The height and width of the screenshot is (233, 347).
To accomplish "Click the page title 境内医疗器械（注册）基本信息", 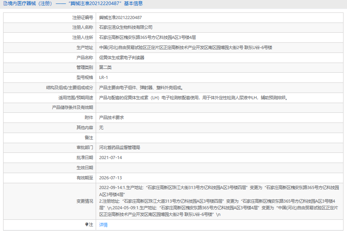I will click(75, 4).
